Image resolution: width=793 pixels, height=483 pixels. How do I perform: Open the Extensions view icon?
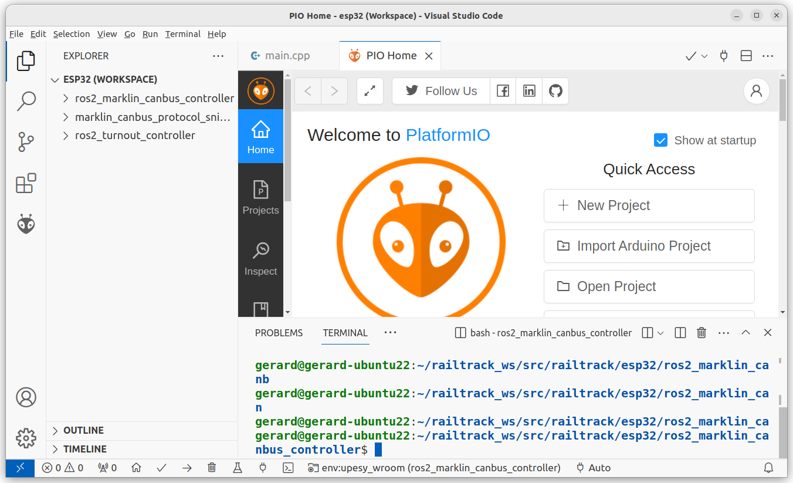pos(26,183)
